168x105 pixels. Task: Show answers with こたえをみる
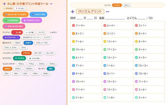(11, 20)
